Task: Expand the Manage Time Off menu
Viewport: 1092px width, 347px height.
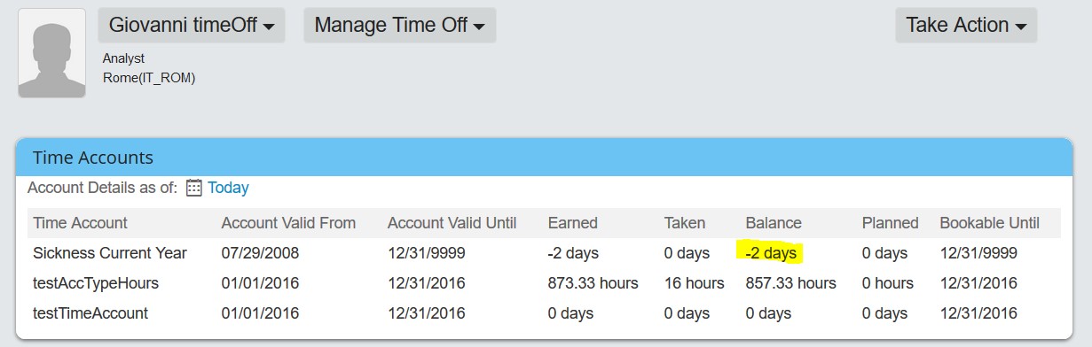Action: [x=399, y=25]
